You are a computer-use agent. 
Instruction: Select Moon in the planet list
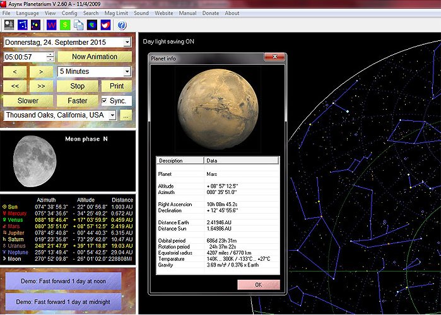click(68, 259)
